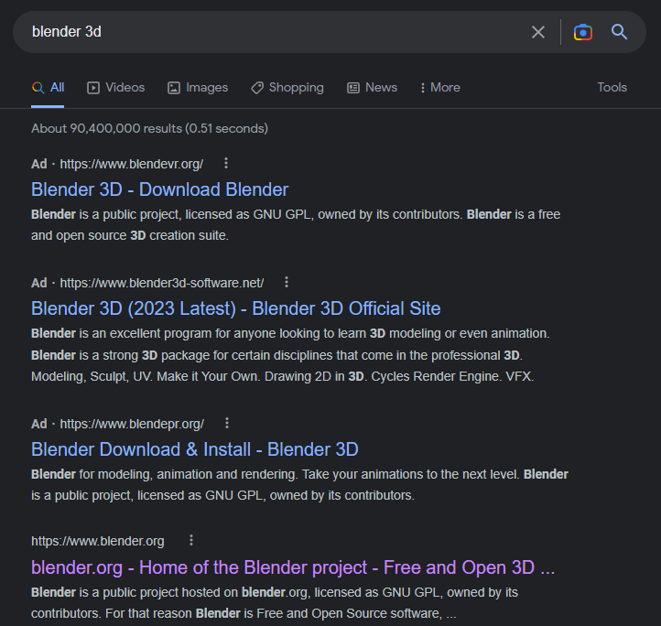Screen dimensions: 661x626
Task: Switch to the Shopping tab
Action: [x=287, y=88]
